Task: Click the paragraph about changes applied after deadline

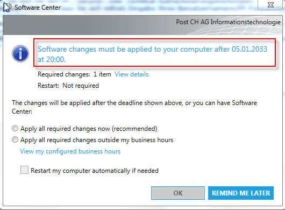Action: [134, 107]
